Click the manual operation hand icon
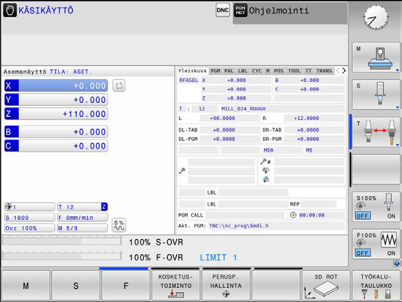 point(10,10)
